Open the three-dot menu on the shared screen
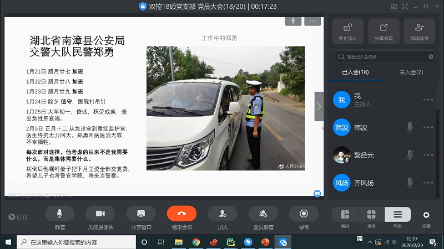 coord(312,21)
